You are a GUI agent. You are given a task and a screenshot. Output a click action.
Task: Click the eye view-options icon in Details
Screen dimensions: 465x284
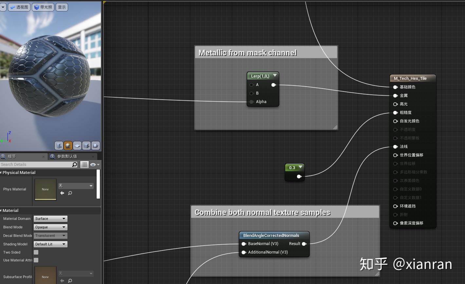tap(93, 164)
